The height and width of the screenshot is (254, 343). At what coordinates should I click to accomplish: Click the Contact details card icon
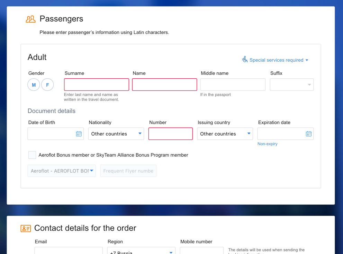pyautogui.click(x=26, y=228)
